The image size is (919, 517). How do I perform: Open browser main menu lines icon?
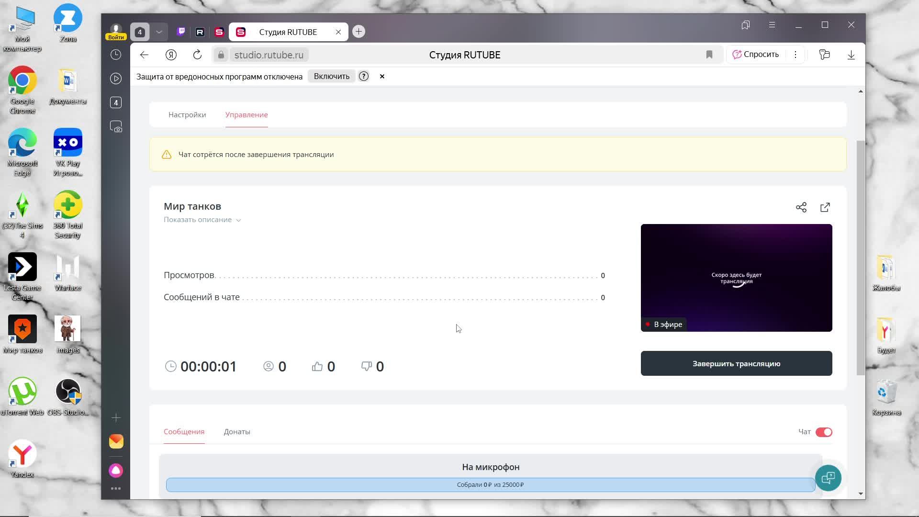point(772,25)
